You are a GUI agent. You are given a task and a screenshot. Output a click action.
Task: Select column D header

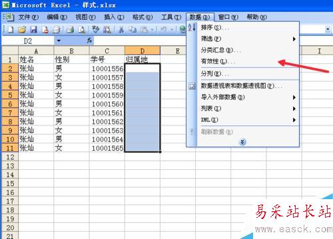(x=143, y=51)
